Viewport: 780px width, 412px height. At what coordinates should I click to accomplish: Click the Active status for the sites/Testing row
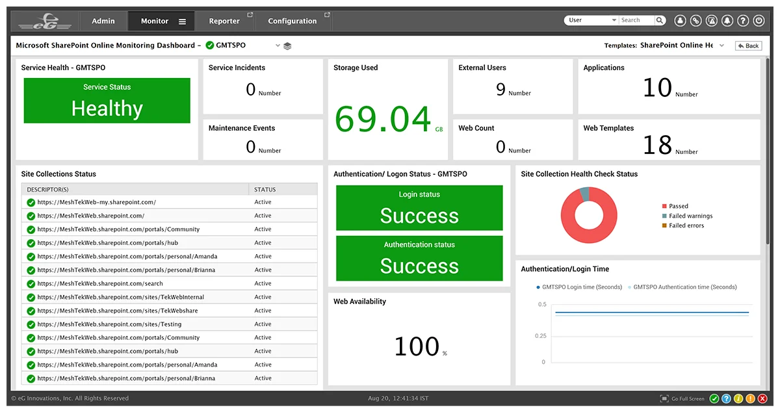[263, 324]
